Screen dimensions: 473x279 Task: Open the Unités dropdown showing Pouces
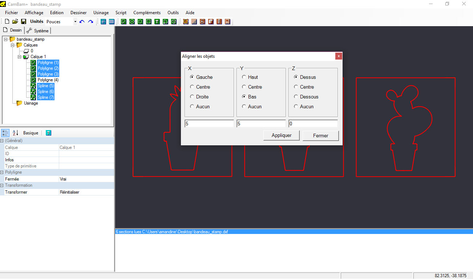(75, 22)
